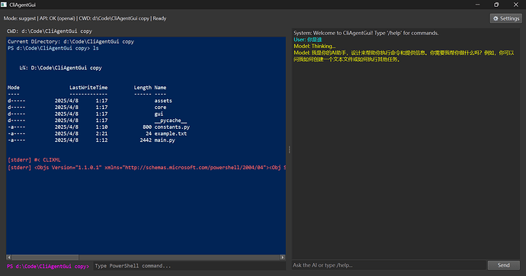
Task: Click the red stderr Objs Version line
Action: coord(146,167)
